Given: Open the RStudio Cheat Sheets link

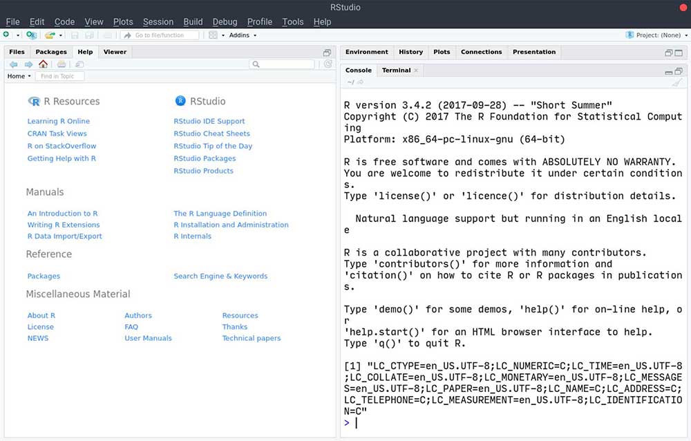Looking at the screenshot, I should [x=211, y=133].
